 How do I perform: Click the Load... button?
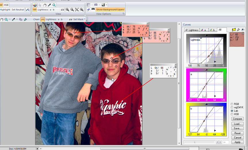(237, 124)
